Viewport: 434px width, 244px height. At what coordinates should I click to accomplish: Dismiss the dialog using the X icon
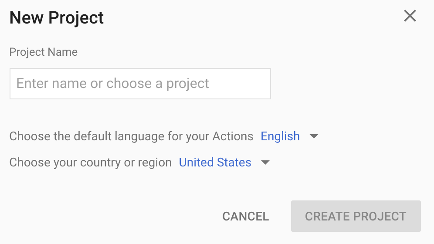pyautogui.click(x=410, y=17)
